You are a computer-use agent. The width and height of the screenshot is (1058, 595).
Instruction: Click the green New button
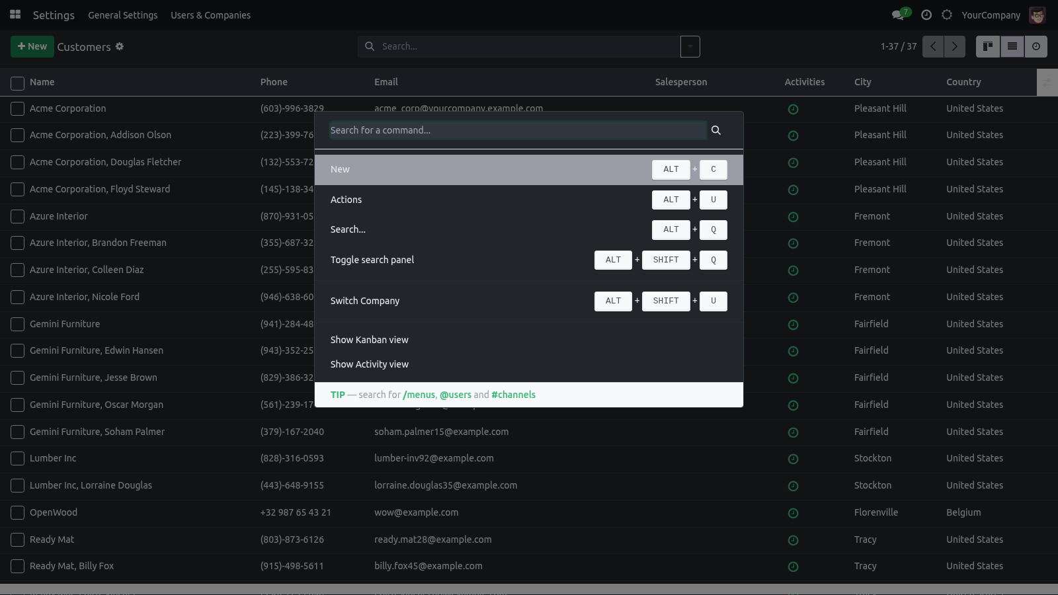click(32, 46)
